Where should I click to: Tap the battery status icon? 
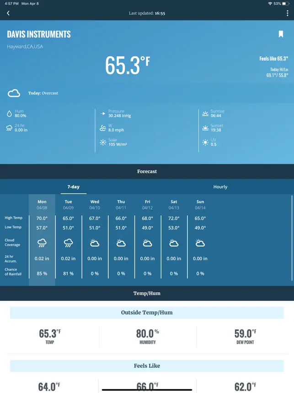tap(286, 4)
